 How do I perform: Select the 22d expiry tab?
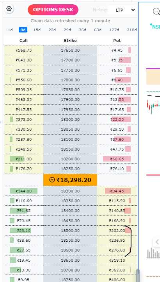pyautogui.click(x=52, y=30)
